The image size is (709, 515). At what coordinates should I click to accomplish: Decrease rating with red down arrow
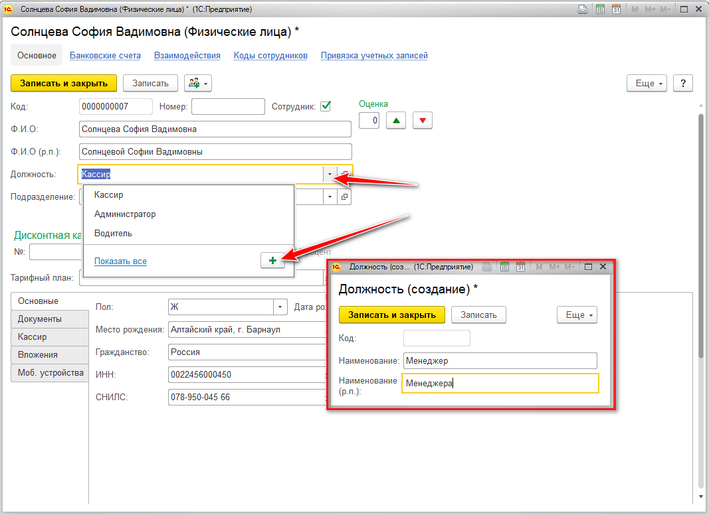423,121
